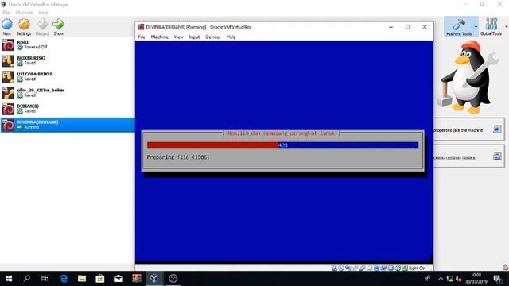509x286 pixels.
Task: Open Settings gear in VirtualBox Manager toolbar
Action: click(x=24, y=27)
